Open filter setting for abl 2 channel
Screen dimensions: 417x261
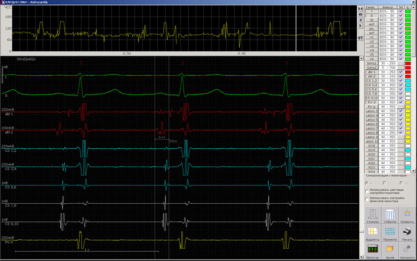[x=387, y=76]
